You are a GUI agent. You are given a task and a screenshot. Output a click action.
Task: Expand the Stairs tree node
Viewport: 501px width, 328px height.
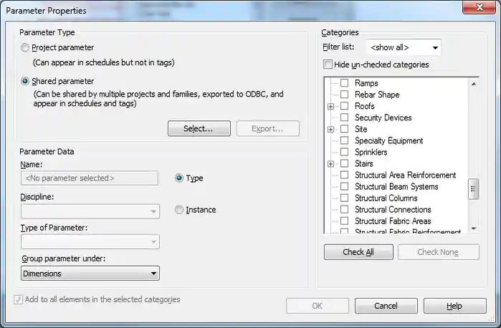point(331,164)
